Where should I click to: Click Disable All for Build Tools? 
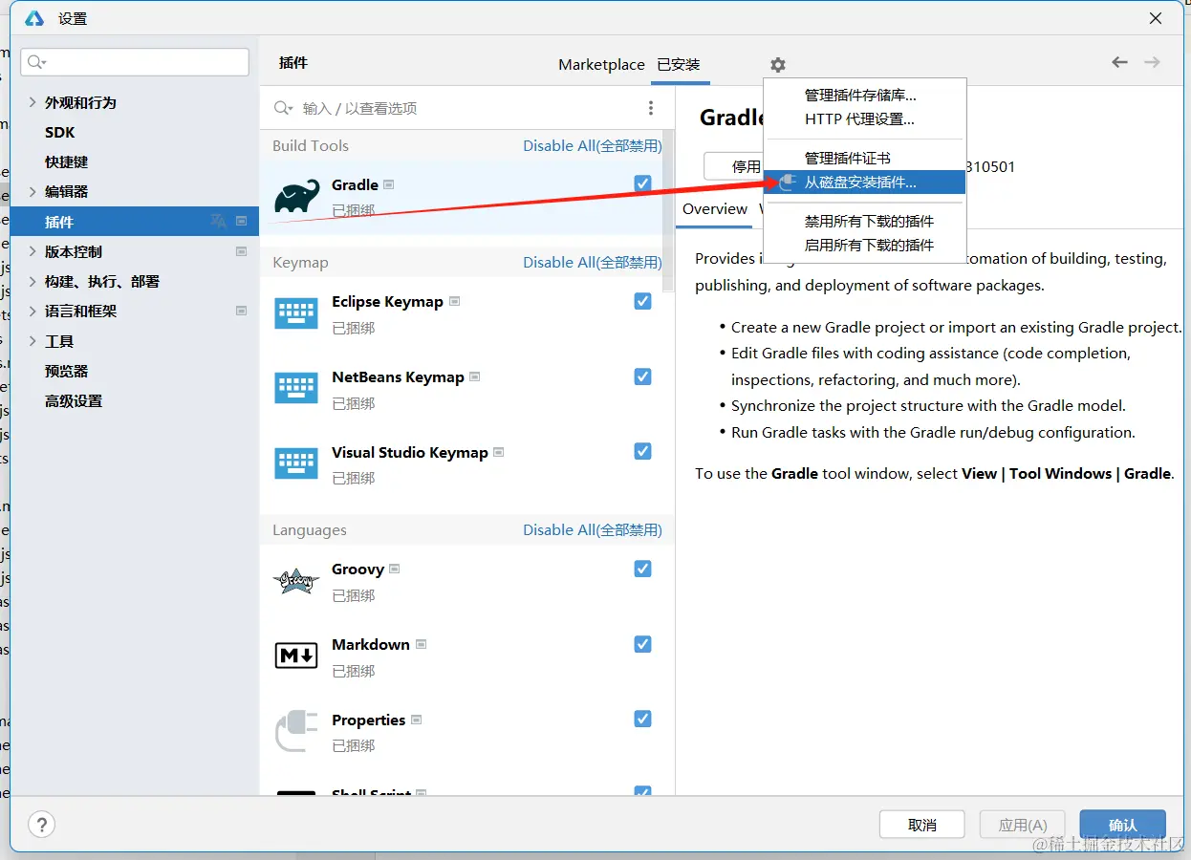[x=593, y=145]
